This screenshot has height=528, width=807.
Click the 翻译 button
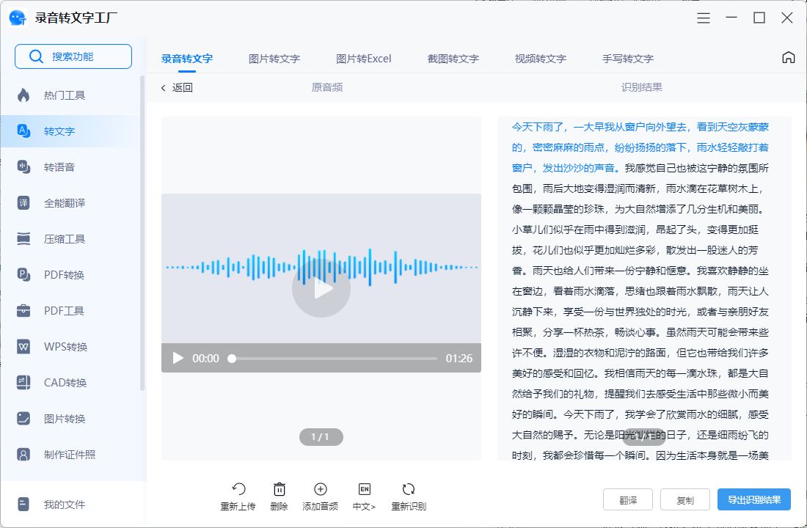pyautogui.click(x=628, y=499)
